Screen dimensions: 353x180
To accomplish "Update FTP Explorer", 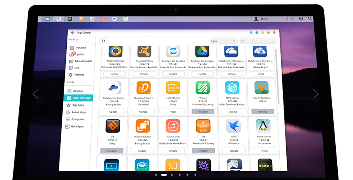I will pyautogui.click(x=233, y=112).
